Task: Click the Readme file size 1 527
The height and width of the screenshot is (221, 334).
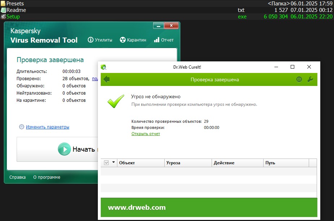Action: 281,10
